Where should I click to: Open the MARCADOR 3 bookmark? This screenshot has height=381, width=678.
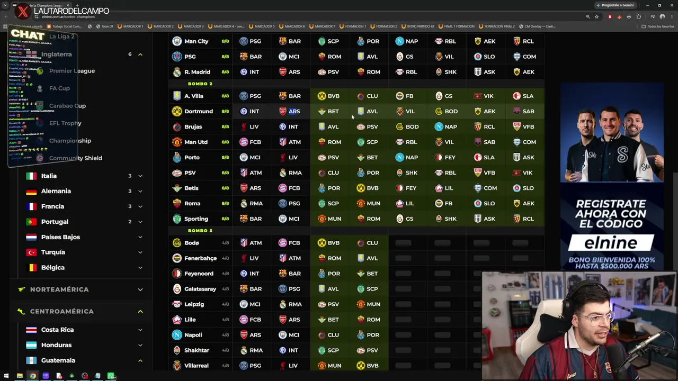pos(191,26)
